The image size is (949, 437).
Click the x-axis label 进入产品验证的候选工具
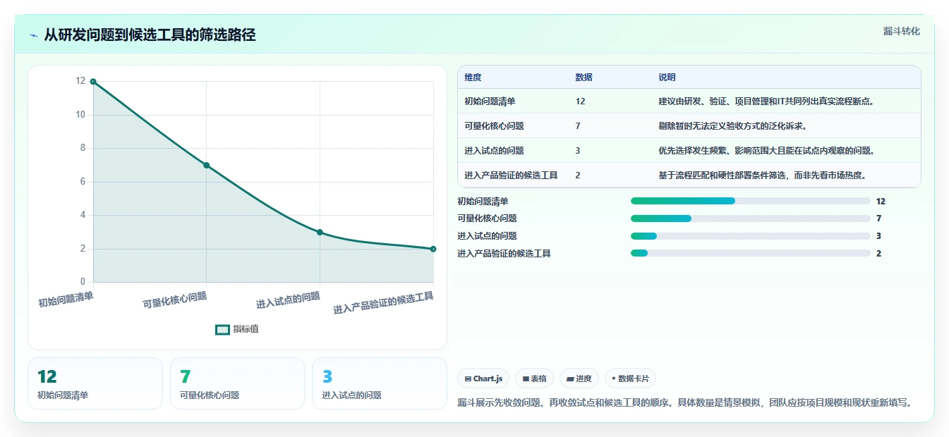383,303
